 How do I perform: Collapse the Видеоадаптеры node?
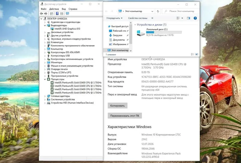pyautogui.click(x=45, y=26)
